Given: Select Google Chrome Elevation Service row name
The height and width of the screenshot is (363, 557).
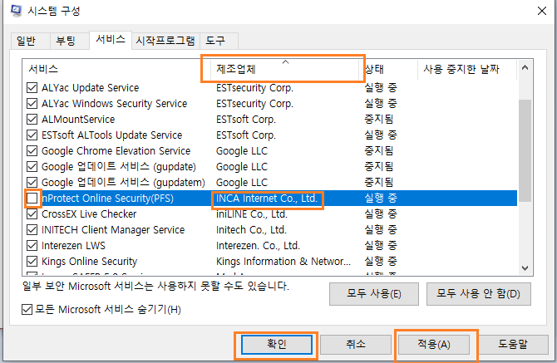Looking at the screenshot, I should [x=116, y=151].
